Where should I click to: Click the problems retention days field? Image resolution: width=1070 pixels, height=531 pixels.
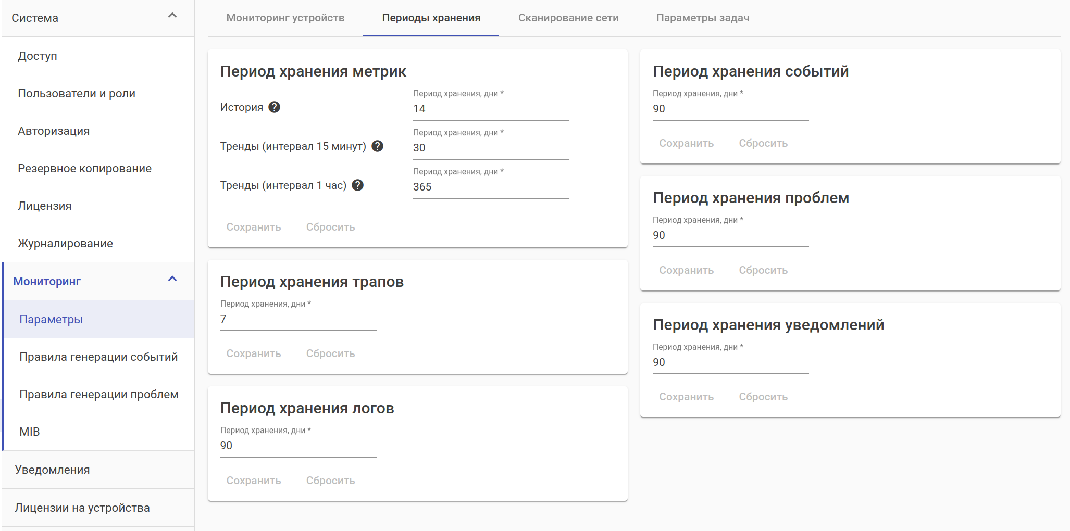730,235
